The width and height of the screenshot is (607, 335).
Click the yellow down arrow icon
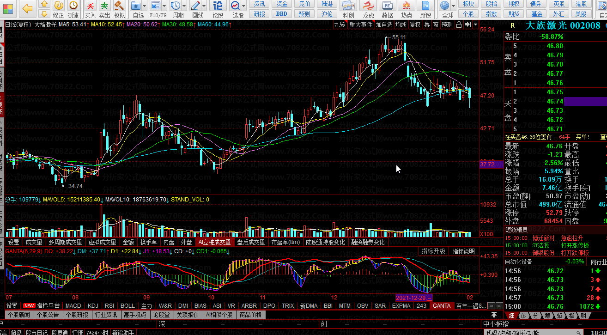point(43,14)
